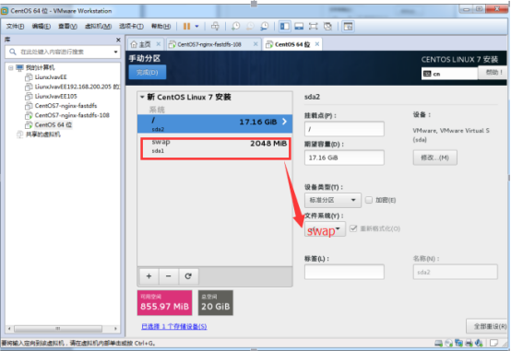
Task: Open the library search filter dropdown
Action: point(115,52)
